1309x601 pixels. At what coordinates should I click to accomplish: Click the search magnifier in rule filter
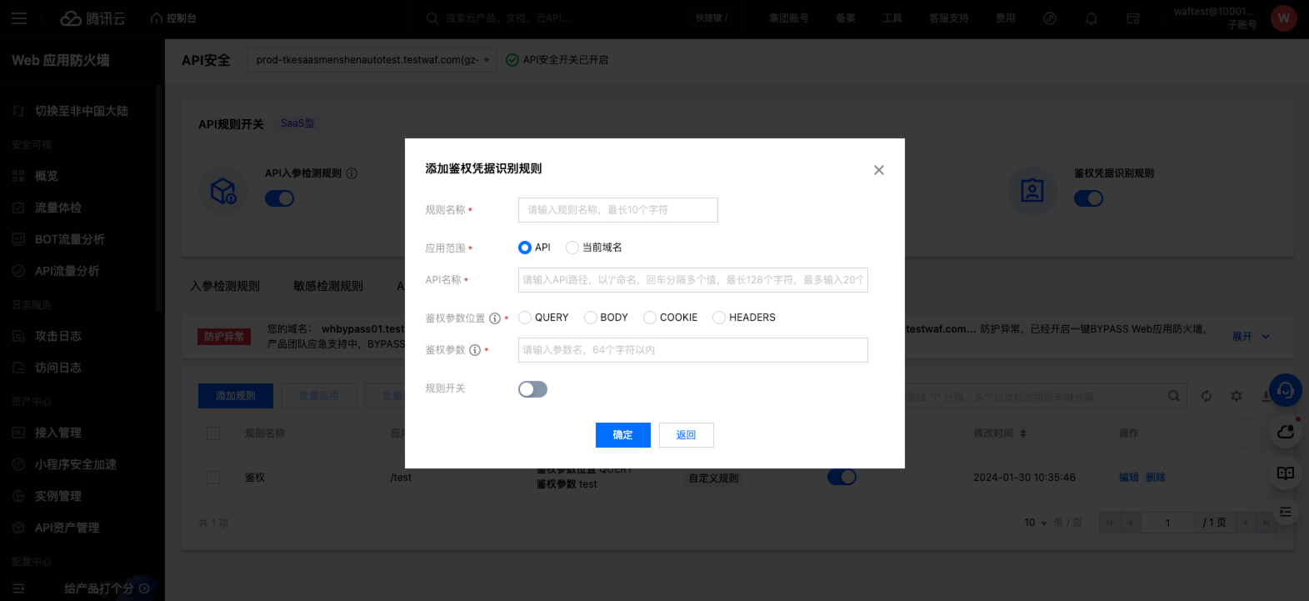coord(1173,396)
